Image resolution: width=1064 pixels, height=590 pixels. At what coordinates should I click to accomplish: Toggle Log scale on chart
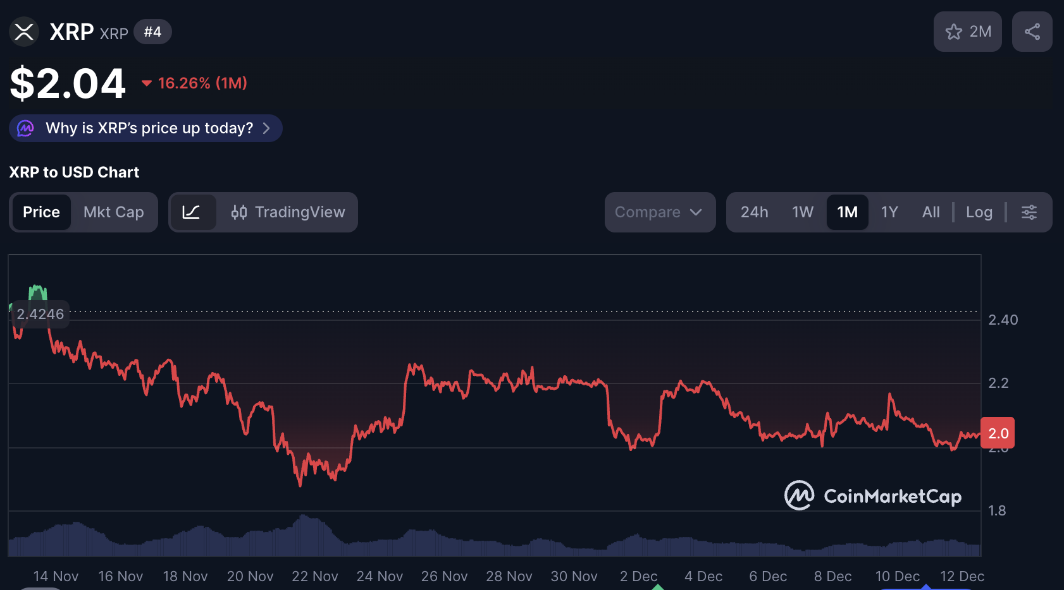(979, 212)
